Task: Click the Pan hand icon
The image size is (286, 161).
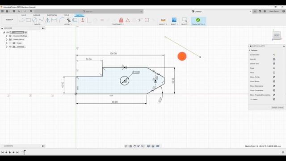Action: pos(135,146)
